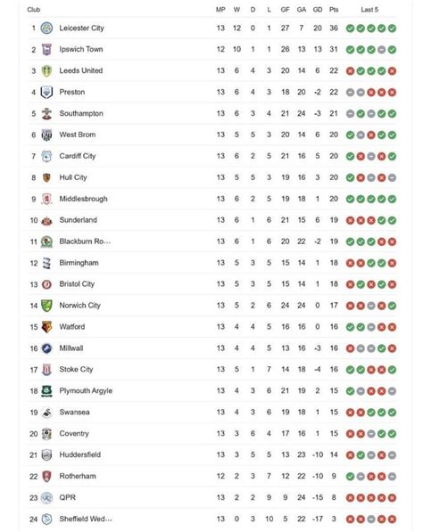Open the Sheffield Wednesday team link
The width and height of the screenshot is (423, 532).
pyautogui.click(x=86, y=519)
